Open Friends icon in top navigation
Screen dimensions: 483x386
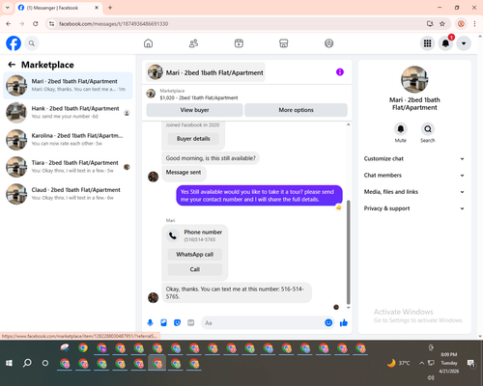click(x=193, y=43)
